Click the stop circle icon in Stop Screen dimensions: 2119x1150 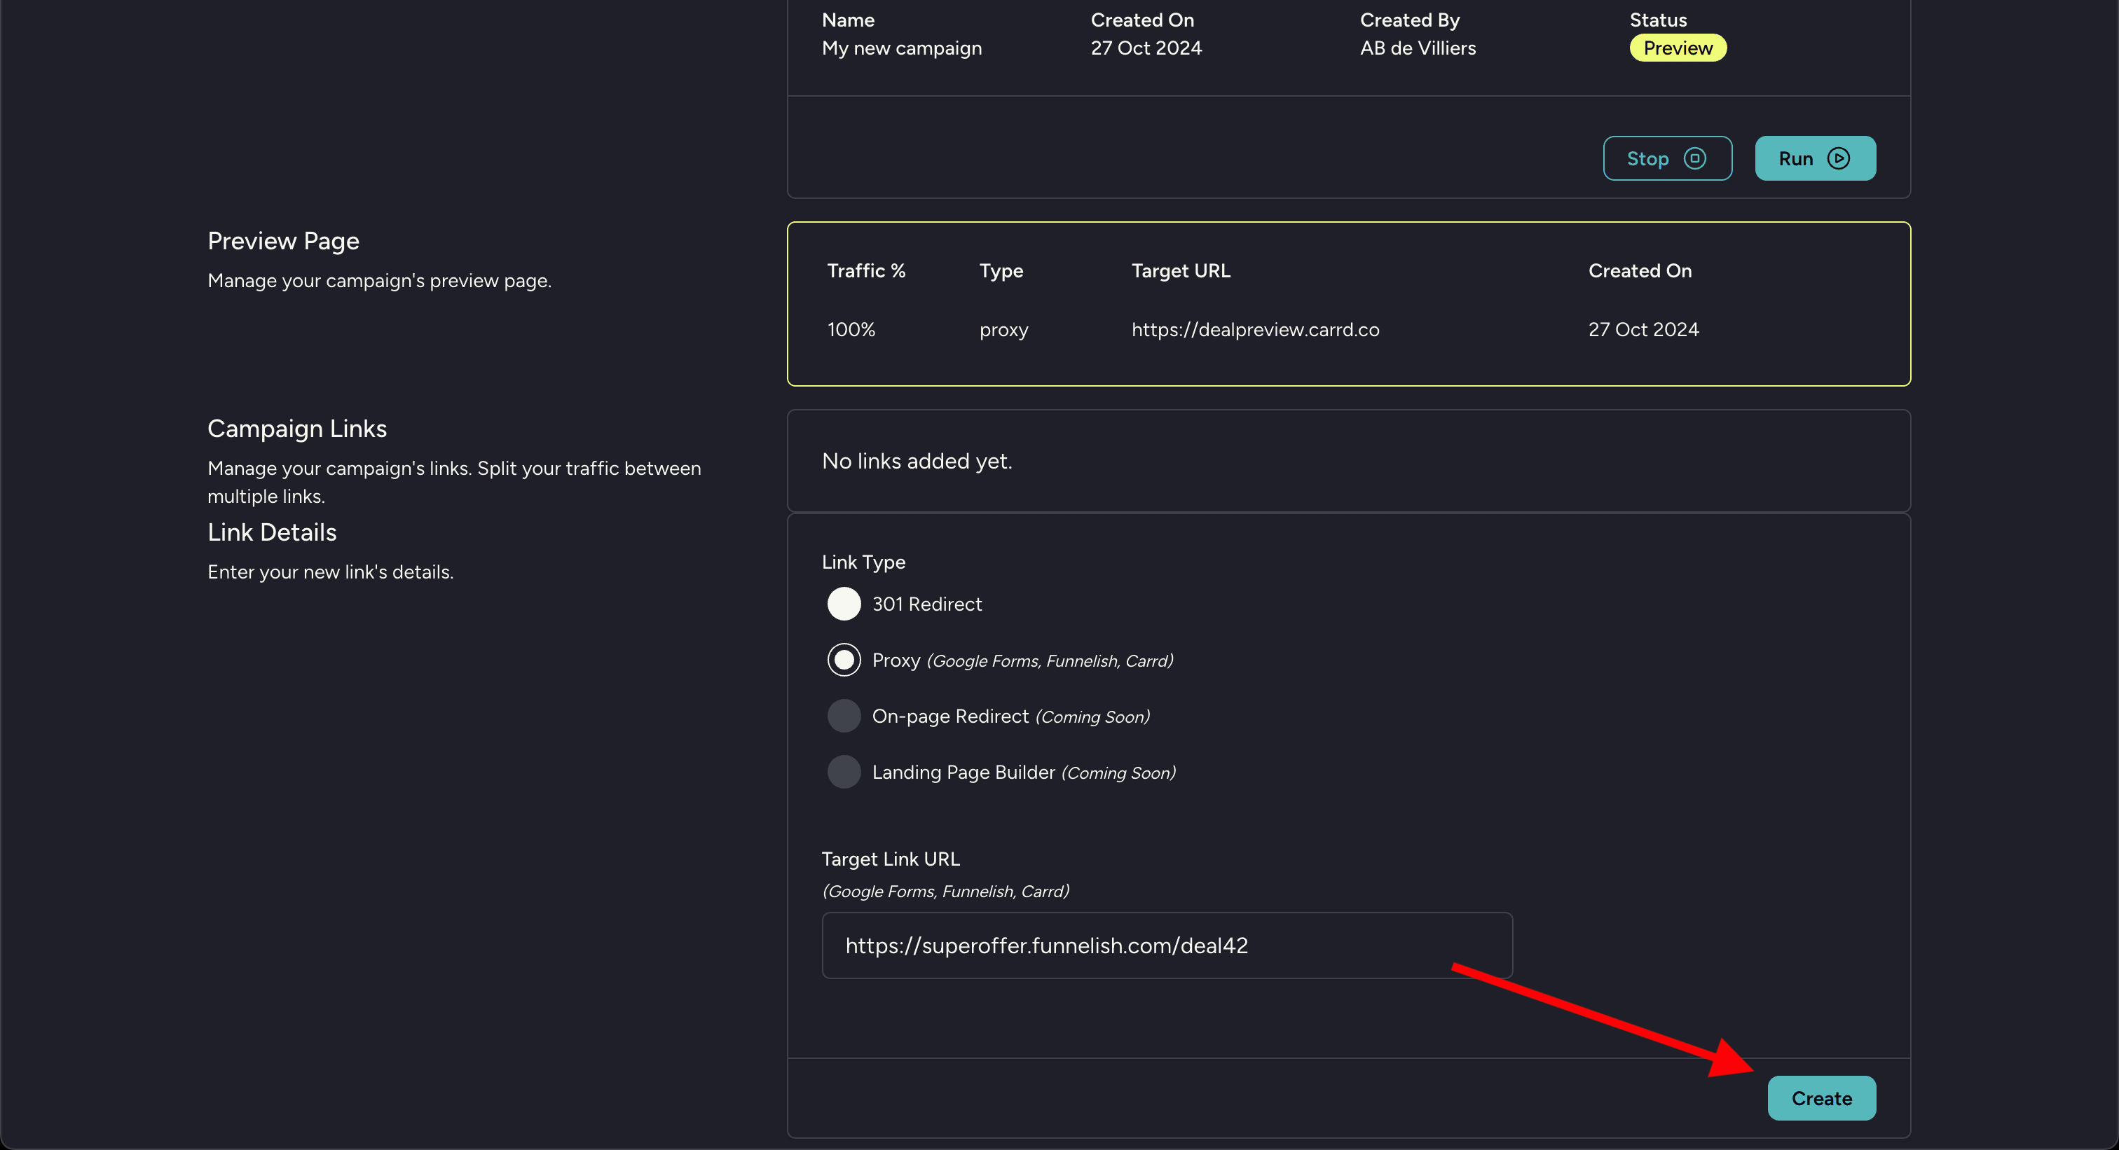click(x=1694, y=159)
